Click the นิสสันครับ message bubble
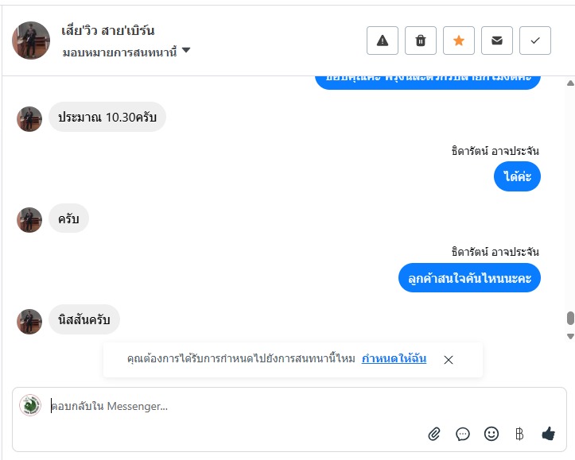The height and width of the screenshot is (460, 575). pos(84,319)
